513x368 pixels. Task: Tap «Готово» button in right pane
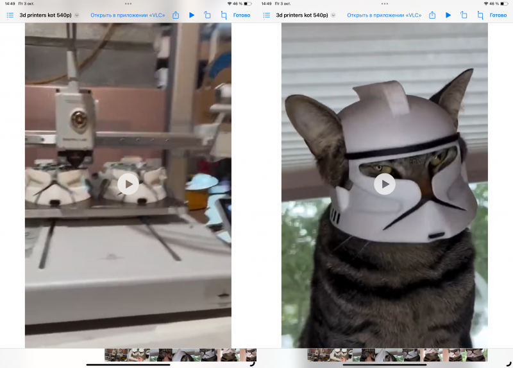click(498, 15)
